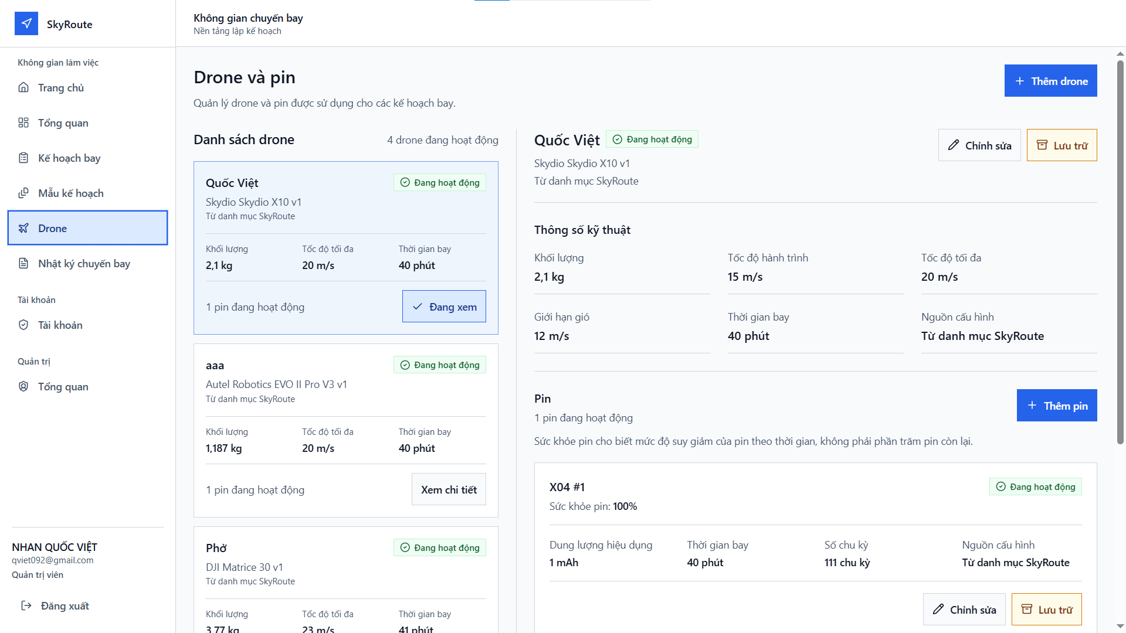Viewport: 1126px width, 633px height.
Task: Click the archive icon on battery X04 Lưu trữ
Action: (x=1027, y=609)
